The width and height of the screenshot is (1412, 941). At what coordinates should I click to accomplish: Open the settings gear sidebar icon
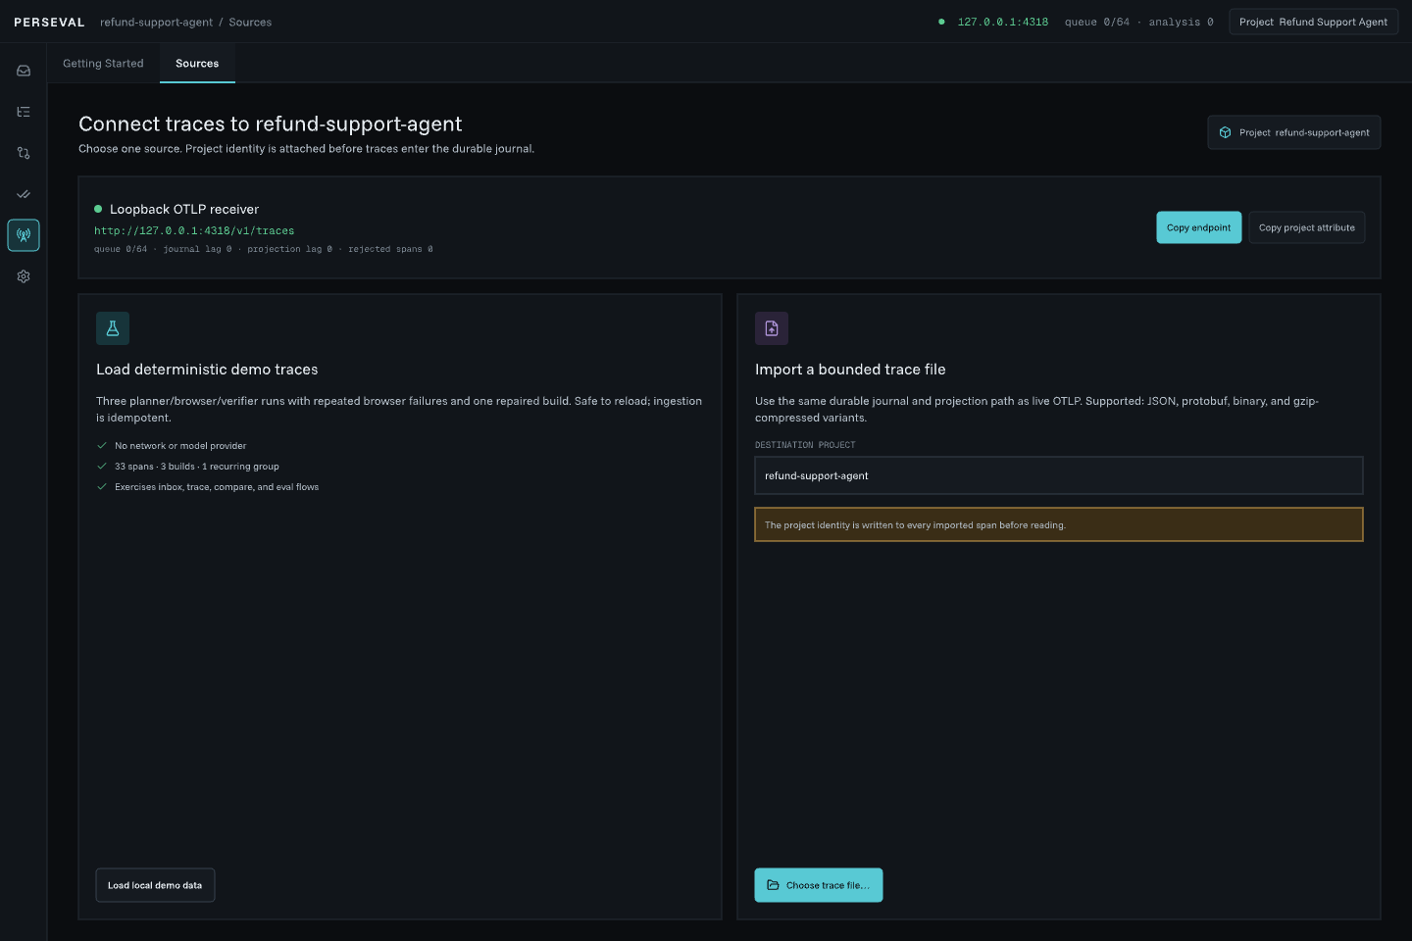(x=24, y=276)
